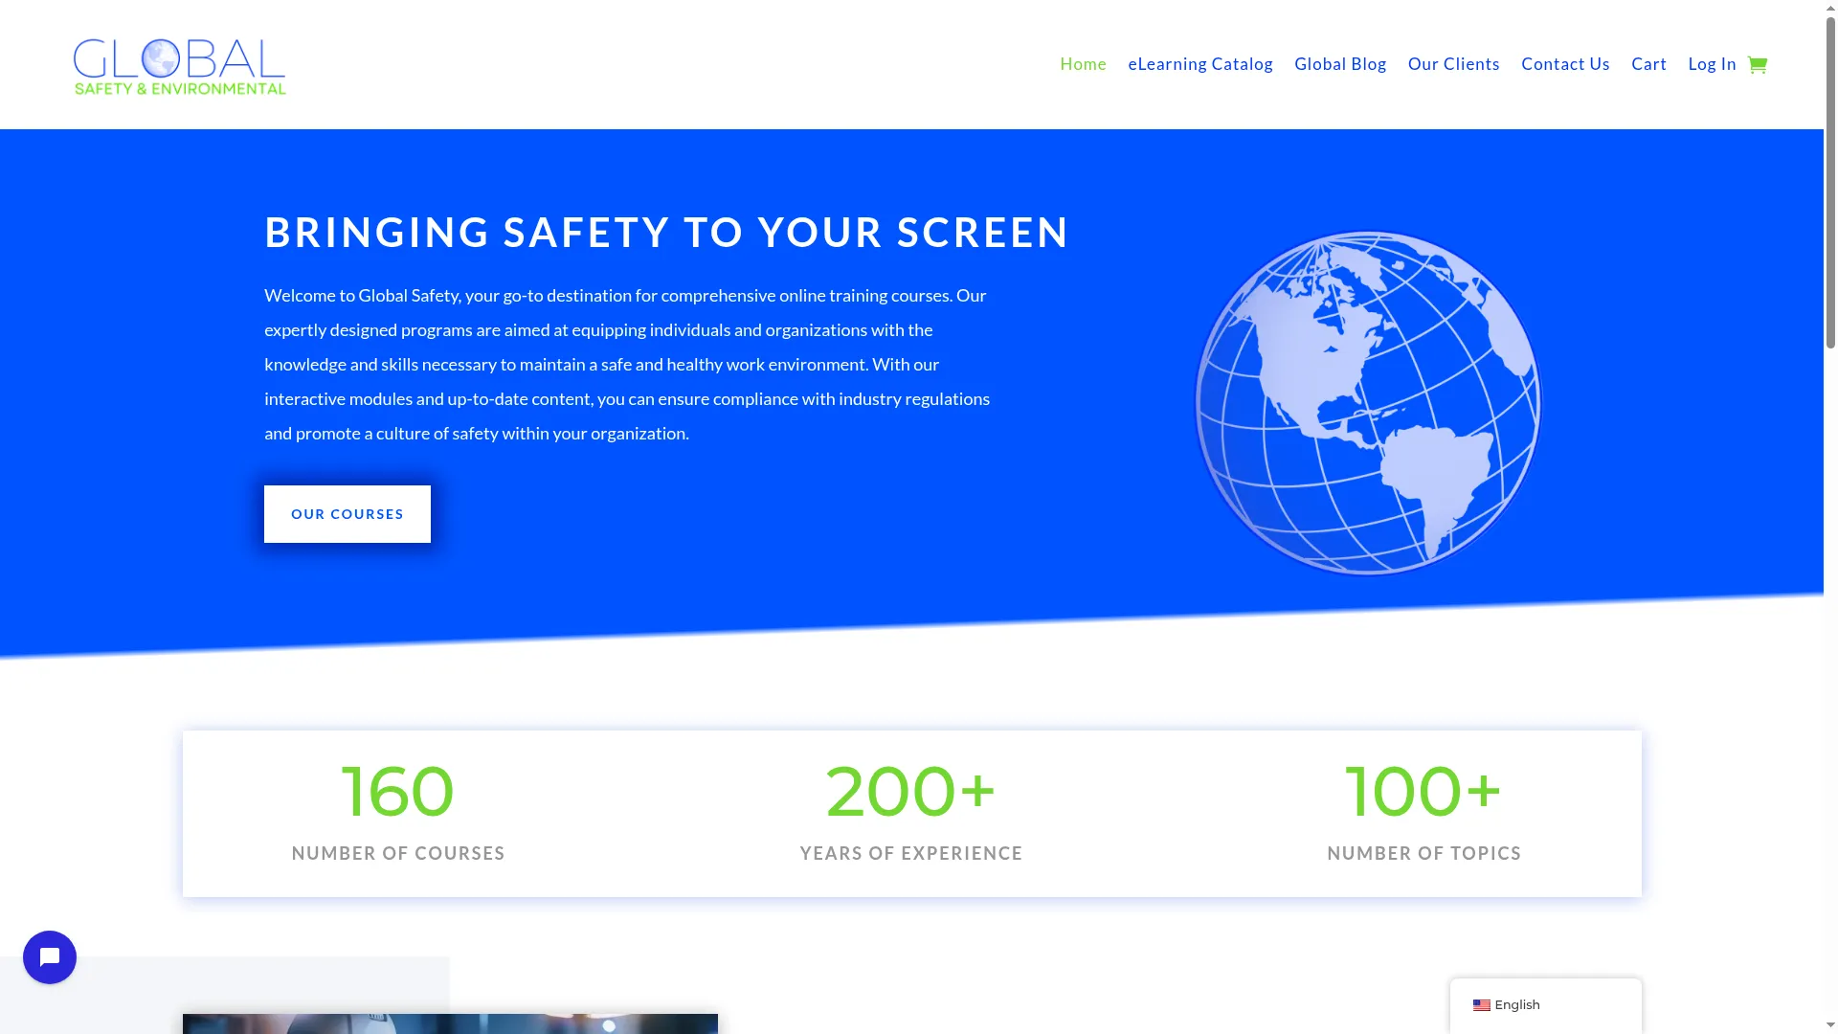Click the OUR COURSES button
1838x1034 pixels.
coord(347,514)
